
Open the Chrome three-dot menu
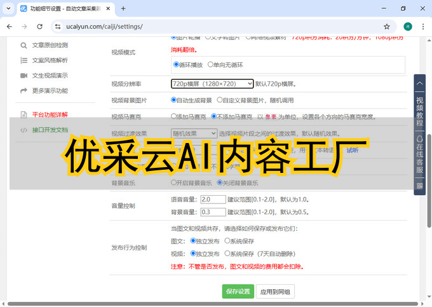coord(422,27)
